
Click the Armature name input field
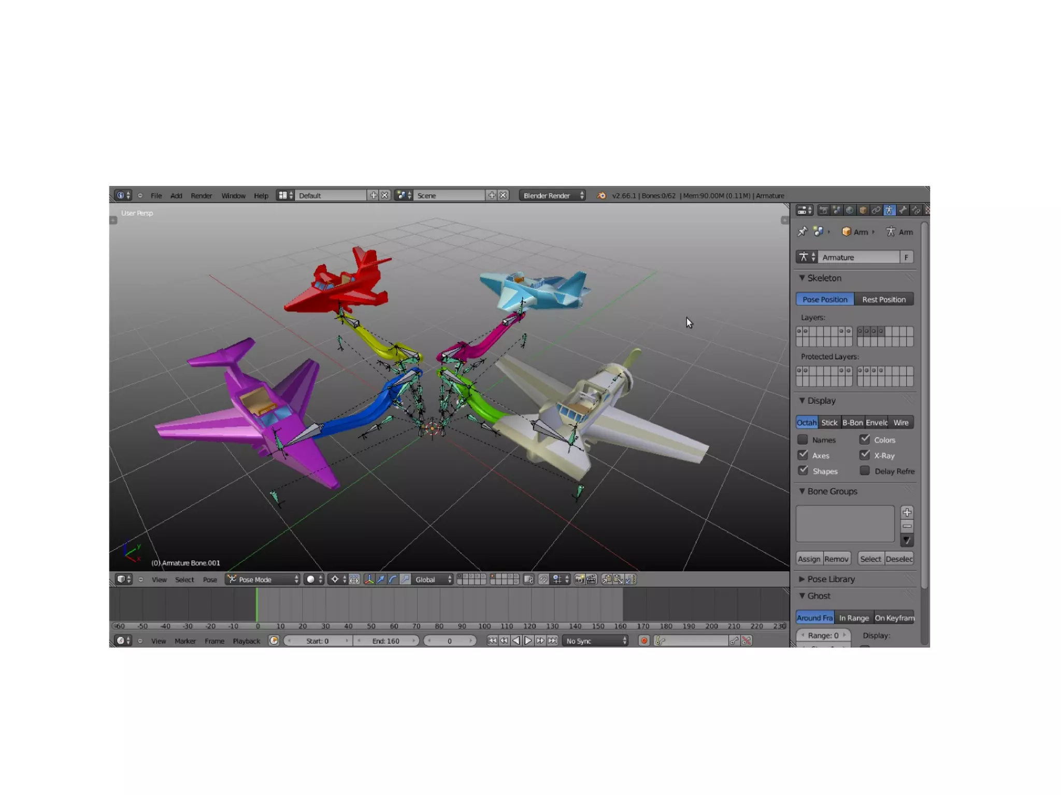(x=859, y=257)
